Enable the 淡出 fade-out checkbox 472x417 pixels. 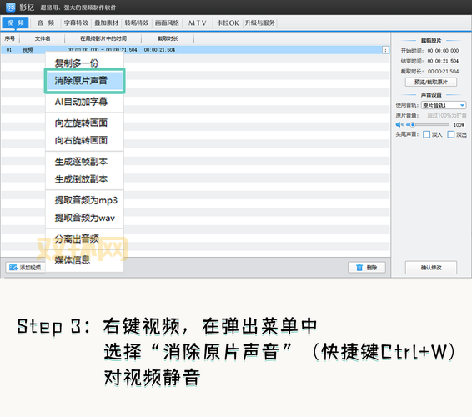450,134
